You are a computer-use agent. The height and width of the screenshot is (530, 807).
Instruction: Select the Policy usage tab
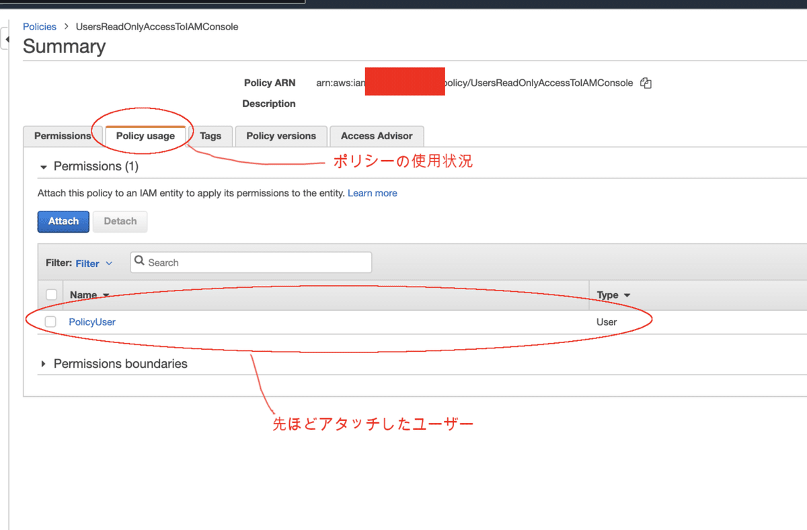(x=145, y=136)
